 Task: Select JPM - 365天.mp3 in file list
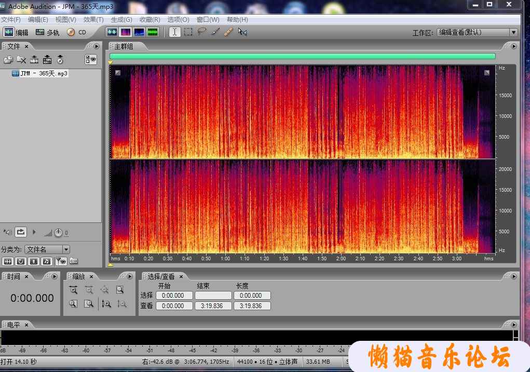pos(40,73)
